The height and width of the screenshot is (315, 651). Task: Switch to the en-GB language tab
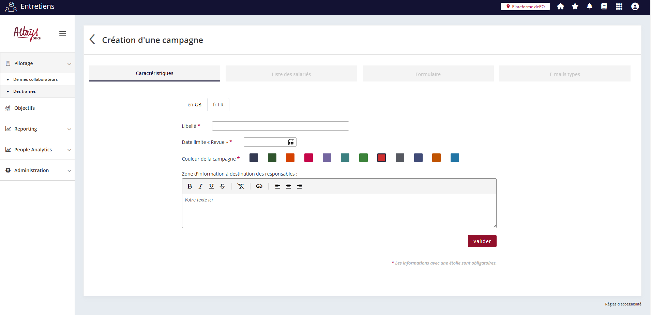click(194, 105)
